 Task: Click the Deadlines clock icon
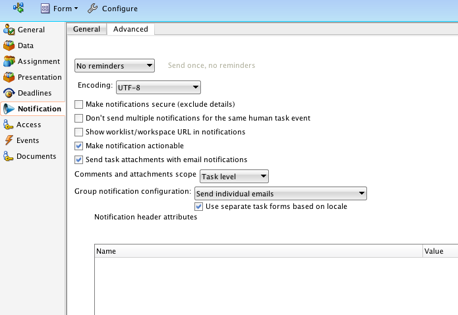[9, 93]
